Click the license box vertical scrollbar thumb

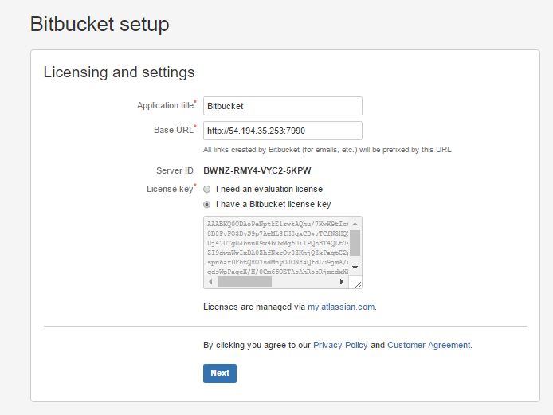click(x=355, y=241)
